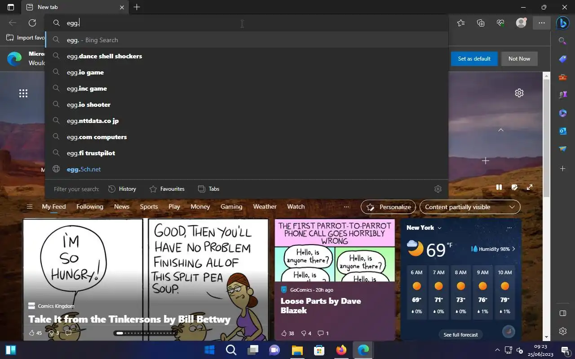575x359 pixels.
Task: Click the sidebar search icon
Action: pos(562,41)
